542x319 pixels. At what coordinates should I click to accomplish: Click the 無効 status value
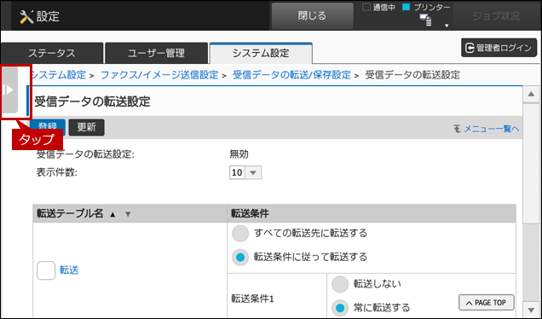coord(239,154)
